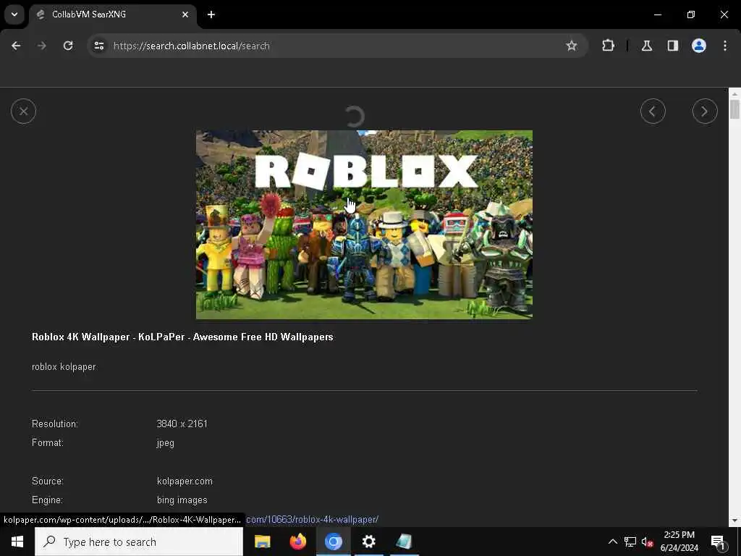This screenshot has width=741, height=556.
Task: Open site information icon in address bar
Action: click(98, 46)
